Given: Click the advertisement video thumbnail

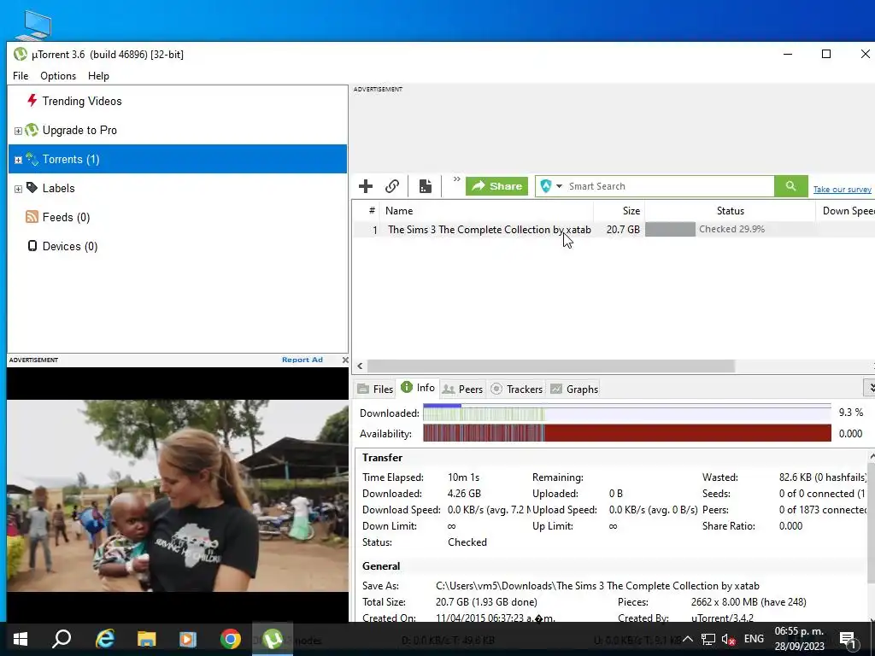Looking at the screenshot, I should coord(178,495).
